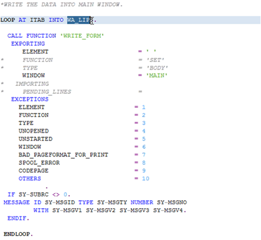This screenshot has width=261, height=240.
Task: Click the ELEMENT exception with value 1
Action: 32,107
